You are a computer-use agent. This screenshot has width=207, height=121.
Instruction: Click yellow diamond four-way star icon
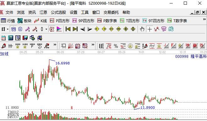click(x=126, y=29)
